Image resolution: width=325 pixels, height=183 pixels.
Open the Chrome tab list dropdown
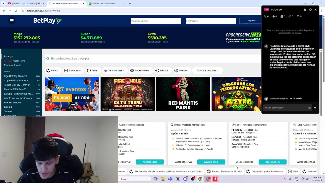[3, 4]
